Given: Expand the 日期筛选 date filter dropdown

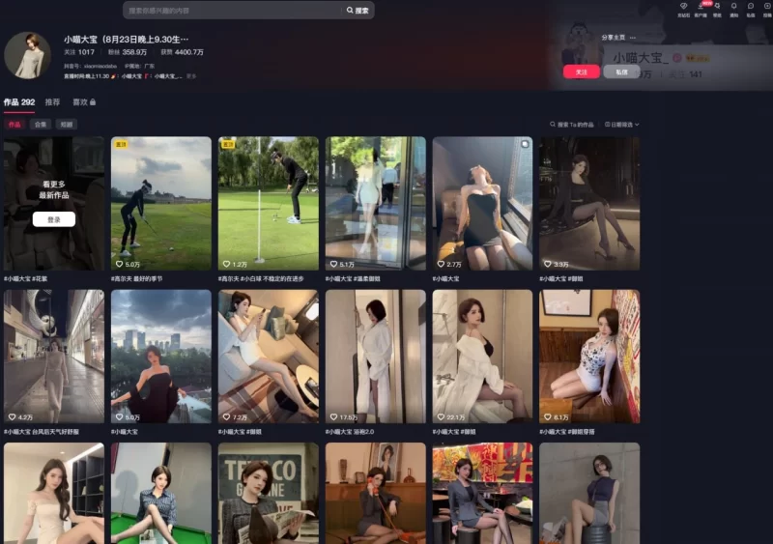Looking at the screenshot, I should (x=621, y=125).
